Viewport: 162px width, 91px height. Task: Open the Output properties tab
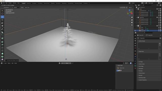coord(135,41)
